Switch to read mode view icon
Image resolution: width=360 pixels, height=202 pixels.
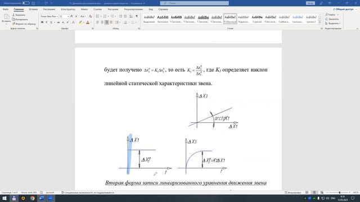click(x=307, y=192)
